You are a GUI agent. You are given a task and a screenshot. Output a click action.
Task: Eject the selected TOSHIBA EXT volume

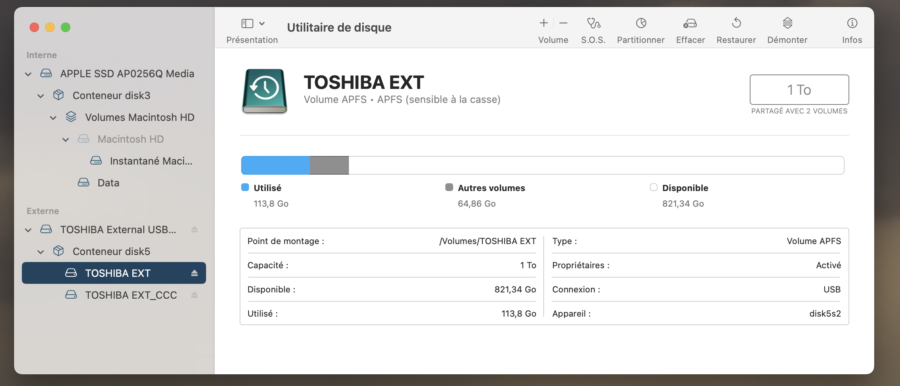pyautogui.click(x=194, y=273)
